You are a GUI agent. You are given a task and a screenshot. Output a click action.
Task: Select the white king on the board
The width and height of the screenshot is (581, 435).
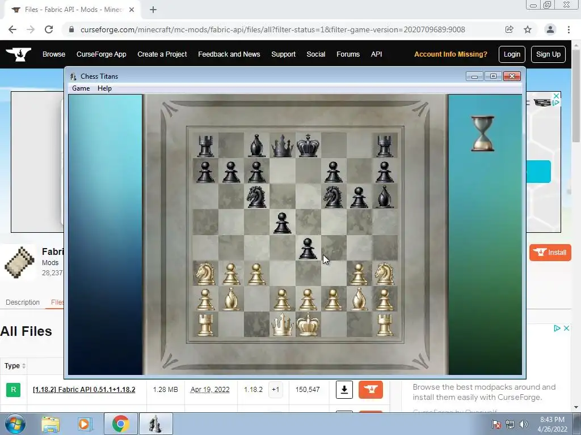click(308, 325)
